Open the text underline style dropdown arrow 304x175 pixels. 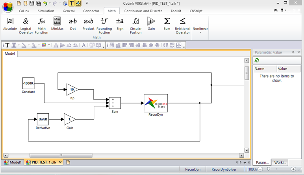coord(19,45)
